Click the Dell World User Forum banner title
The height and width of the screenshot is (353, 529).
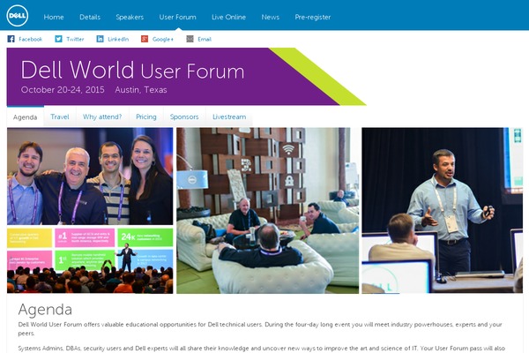(132, 70)
